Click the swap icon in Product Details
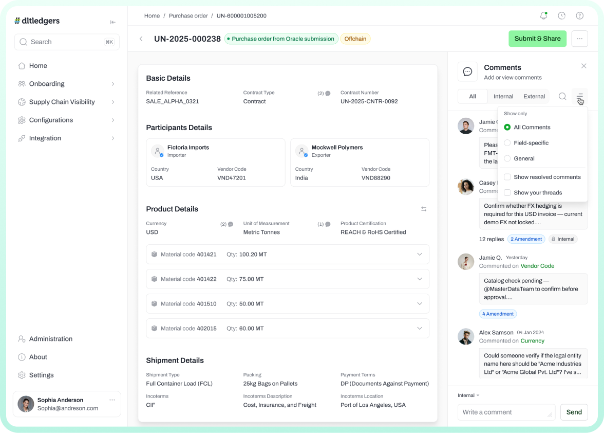The height and width of the screenshot is (433, 604). (x=424, y=209)
